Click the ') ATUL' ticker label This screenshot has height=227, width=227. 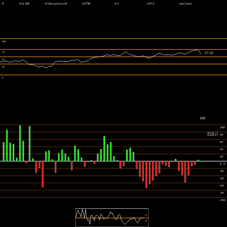[150, 4]
